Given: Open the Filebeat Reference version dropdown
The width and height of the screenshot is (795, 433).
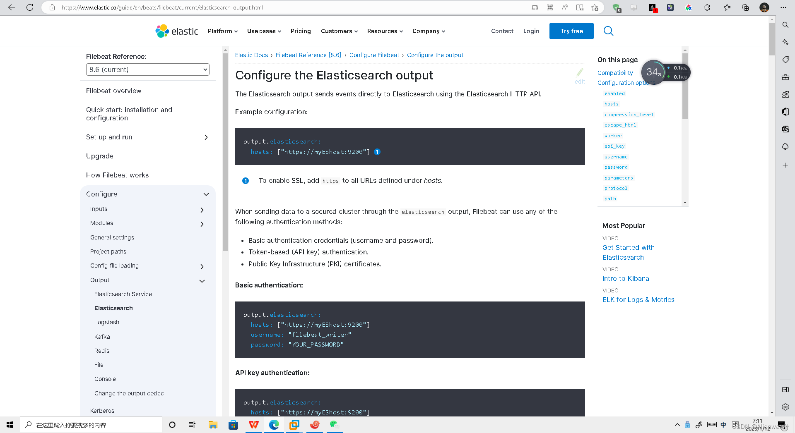Looking at the screenshot, I should (x=148, y=69).
